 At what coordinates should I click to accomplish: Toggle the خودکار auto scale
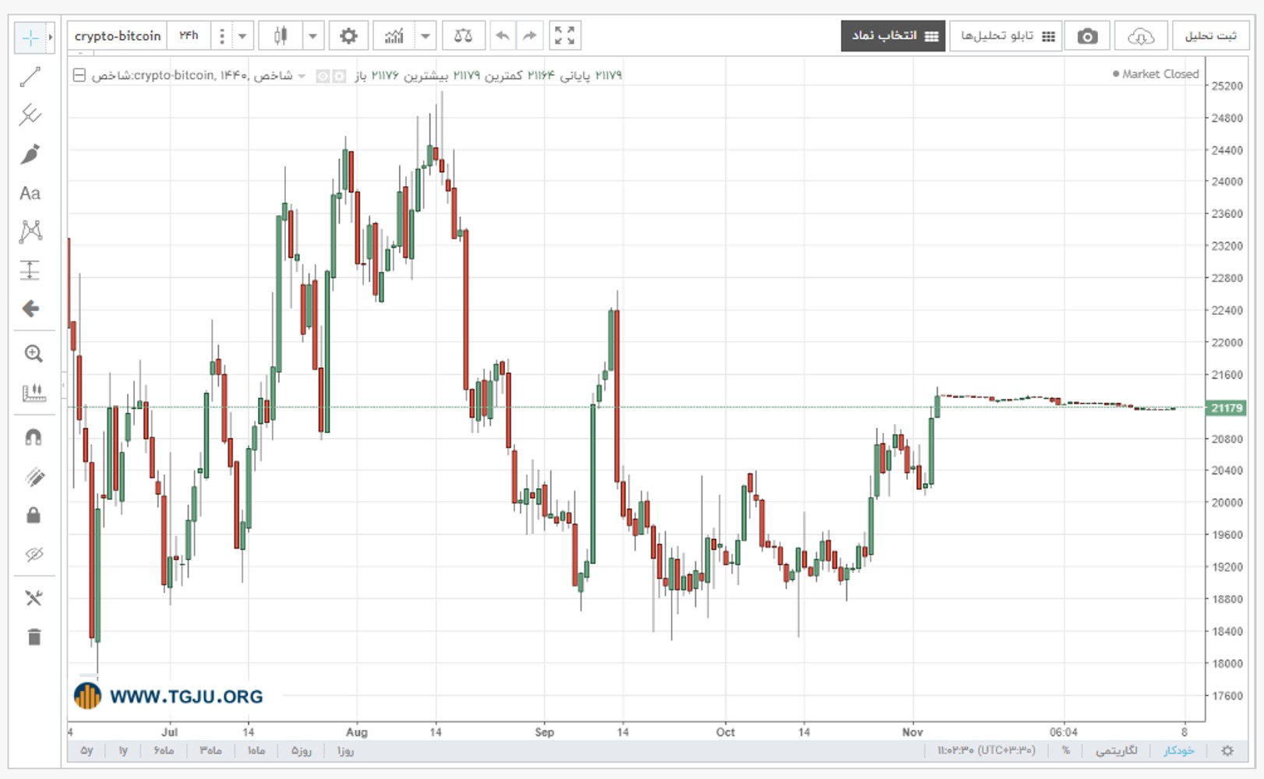1178,750
